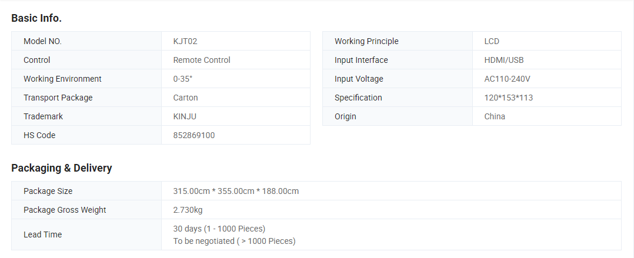Image resolution: width=634 pixels, height=258 pixels.
Task: Click the Basic Info. section heading
Action: click(36, 18)
